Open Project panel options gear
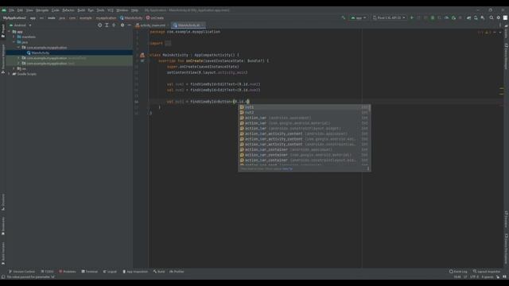 coord(122,25)
